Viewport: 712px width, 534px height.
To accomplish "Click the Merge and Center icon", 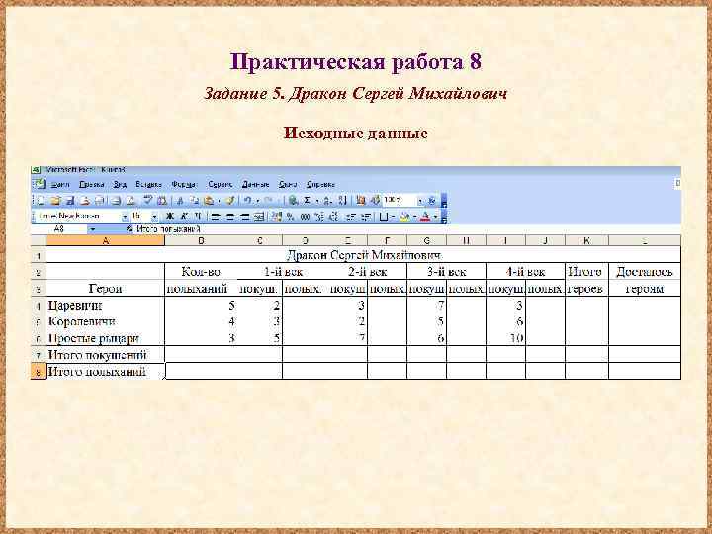I will 258,217.
